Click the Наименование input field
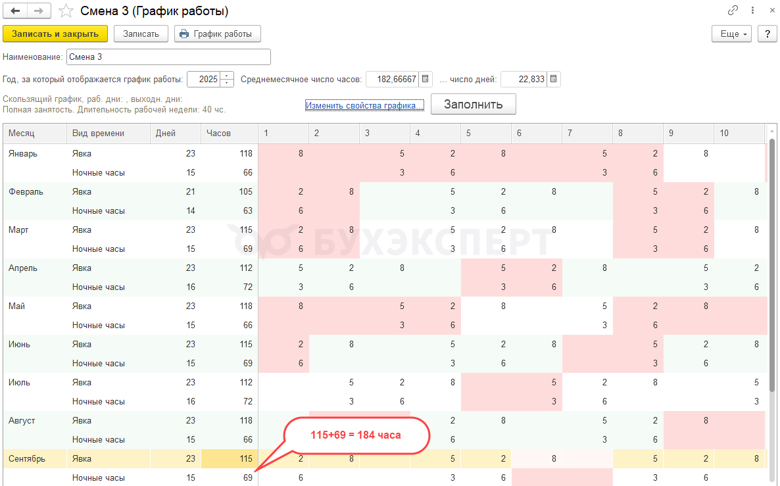The image size is (780, 486). tap(168, 57)
